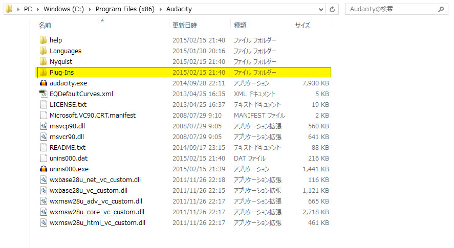The height and width of the screenshot is (248, 454).
Task: Select the wxmsw28u_html_vc_custom.dll file name
Action: (98, 223)
